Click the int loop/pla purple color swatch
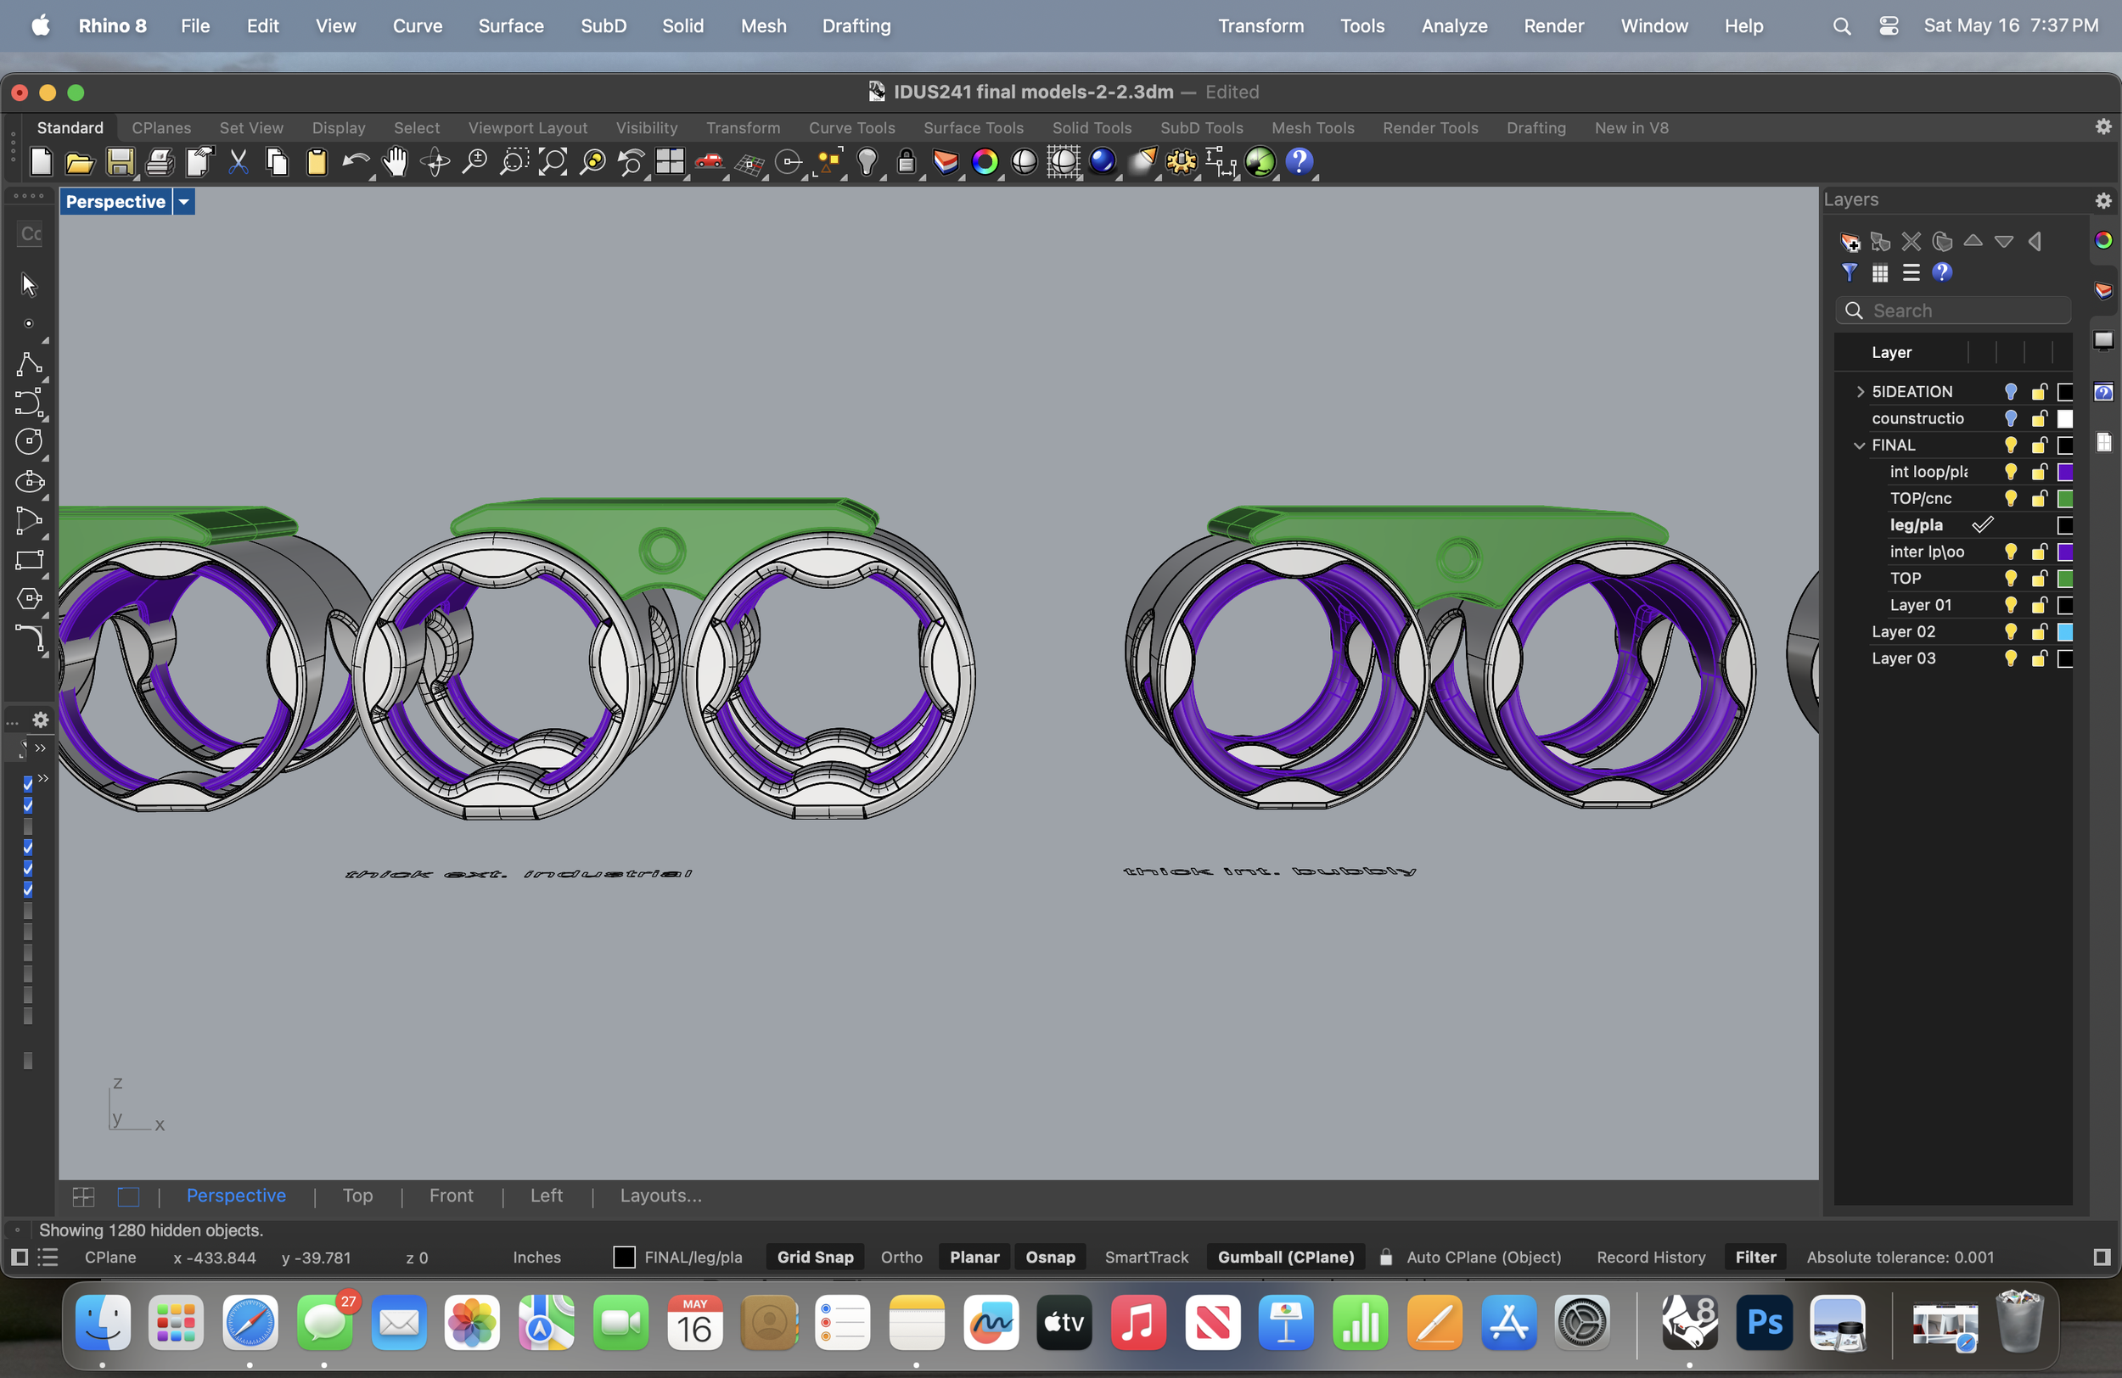The height and width of the screenshot is (1378, 2122). (x=2065, y=472)
